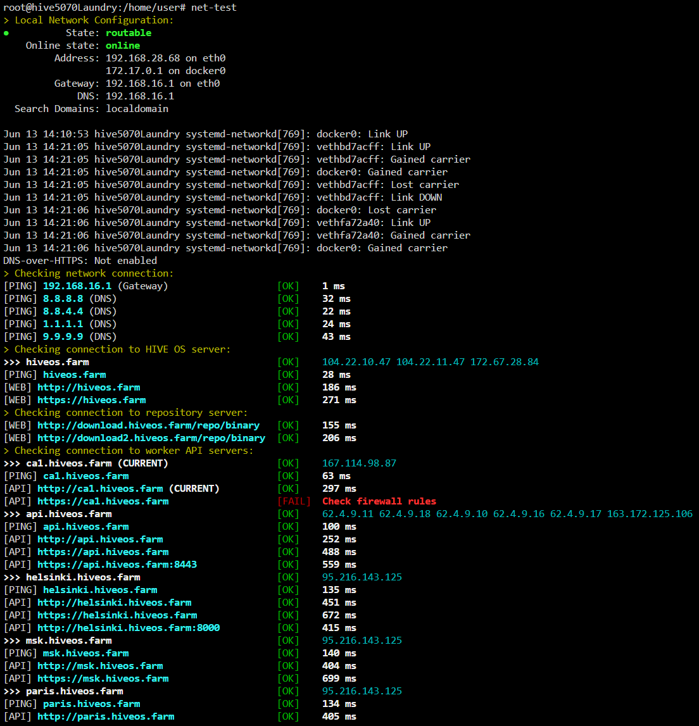Click the '>>> ca1.hiveos.farm (CURRENT)' host line

85,463
